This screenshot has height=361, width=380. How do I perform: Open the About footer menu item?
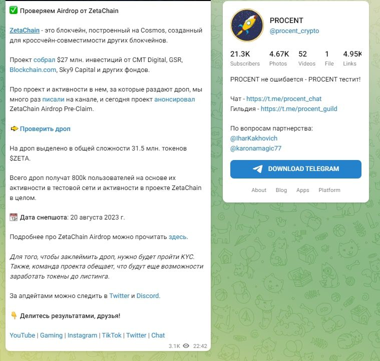[x=259, y=190]
